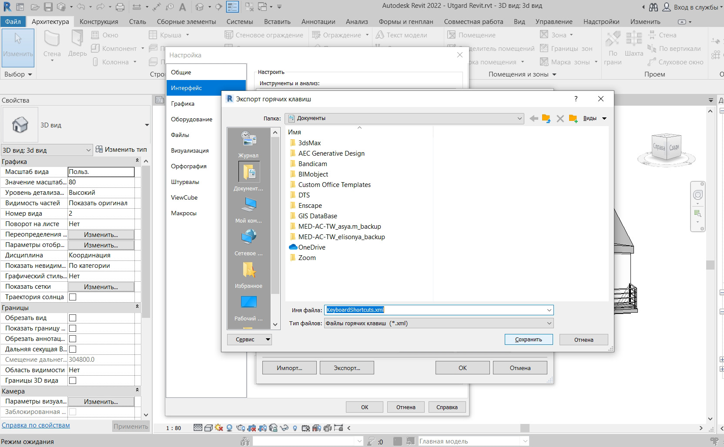Screen dimensions: 724x447
Task: Click the Open file icon in quick access toolbar
Action: click(x=35, y=7)
